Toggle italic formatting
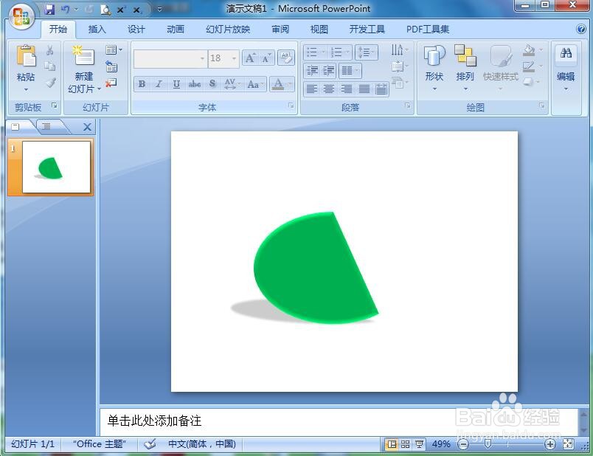This screenshot has width=593, height=456. point(159,84)
